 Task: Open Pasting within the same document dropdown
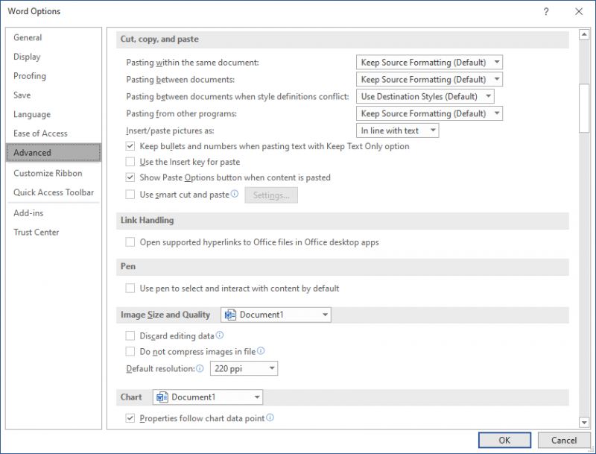click(429, 63)
